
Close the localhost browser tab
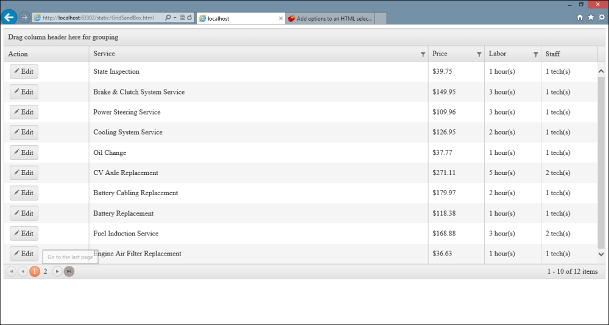click(281, 18)
